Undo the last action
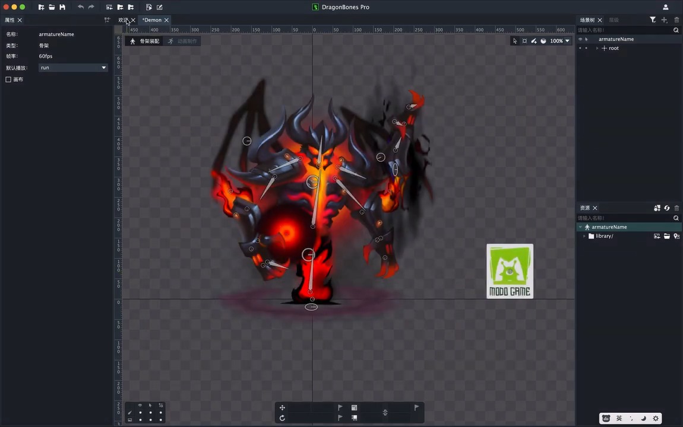683x427 pixels. (x=81, y=7)
